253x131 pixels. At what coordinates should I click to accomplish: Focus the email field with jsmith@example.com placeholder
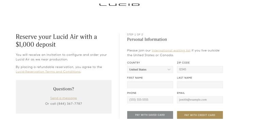(200, 100)
